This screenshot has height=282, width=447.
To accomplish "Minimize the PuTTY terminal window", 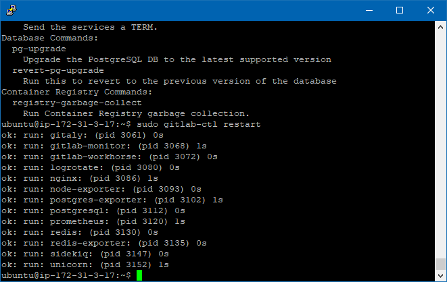I will click(x=369, y=10).
